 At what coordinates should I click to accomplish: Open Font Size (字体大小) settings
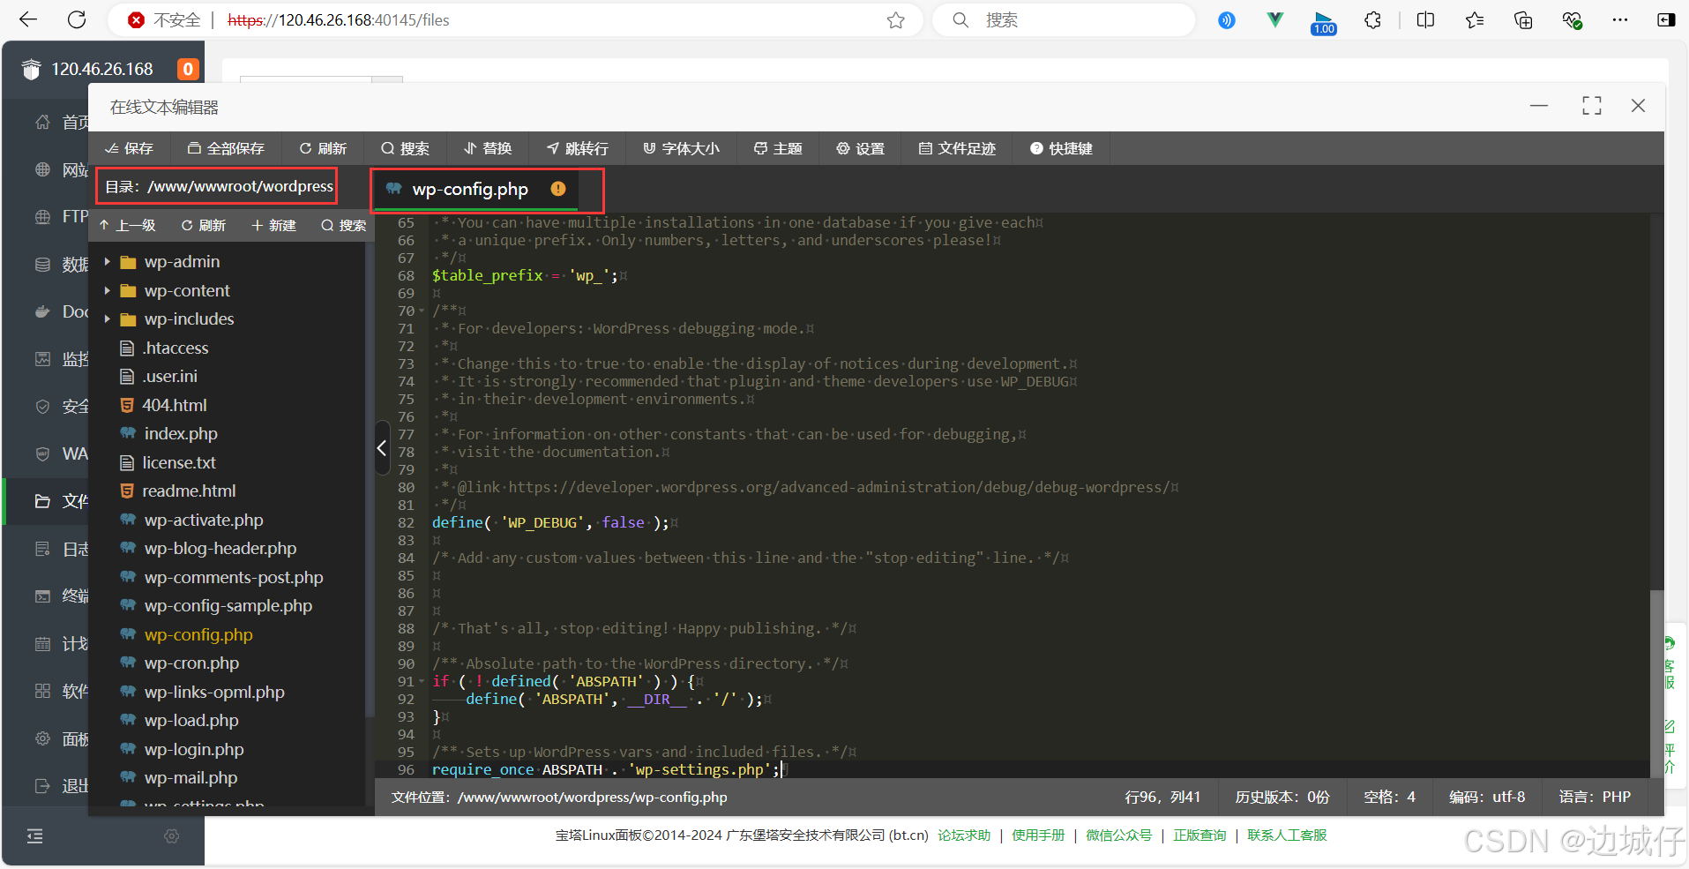coord(681,148)
